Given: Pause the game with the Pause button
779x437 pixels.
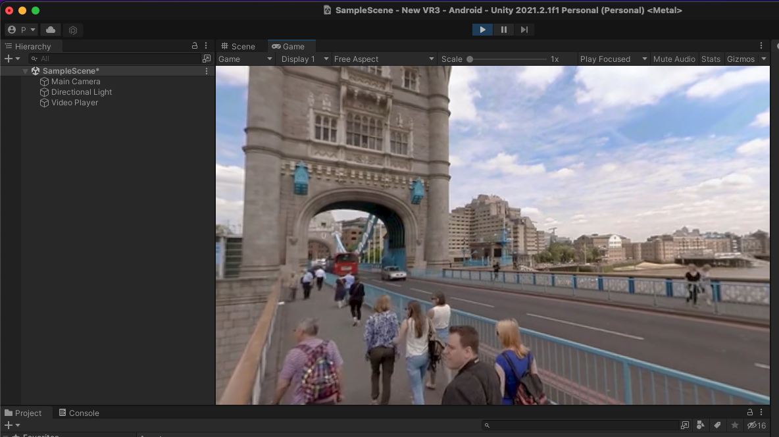Looking at the screenshot, I should [504, 30].
